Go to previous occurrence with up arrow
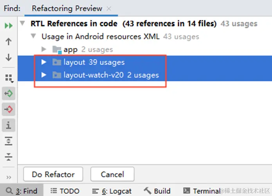The height and width of the screenshot is (196, 272). pyautogui.click(x=9, y=41)
